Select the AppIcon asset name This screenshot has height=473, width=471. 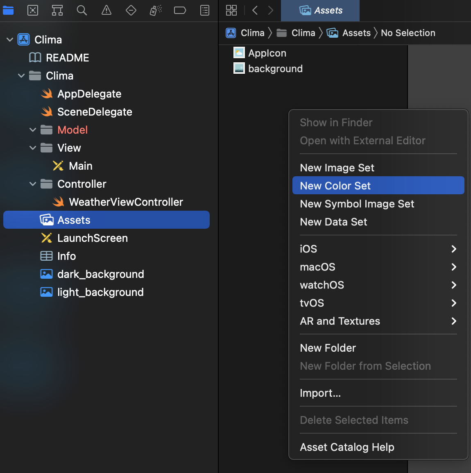tap(267, 53)
